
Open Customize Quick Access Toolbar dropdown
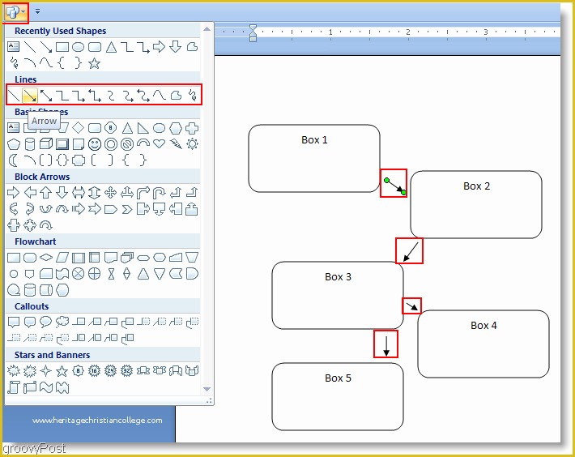tap(37, 11)
